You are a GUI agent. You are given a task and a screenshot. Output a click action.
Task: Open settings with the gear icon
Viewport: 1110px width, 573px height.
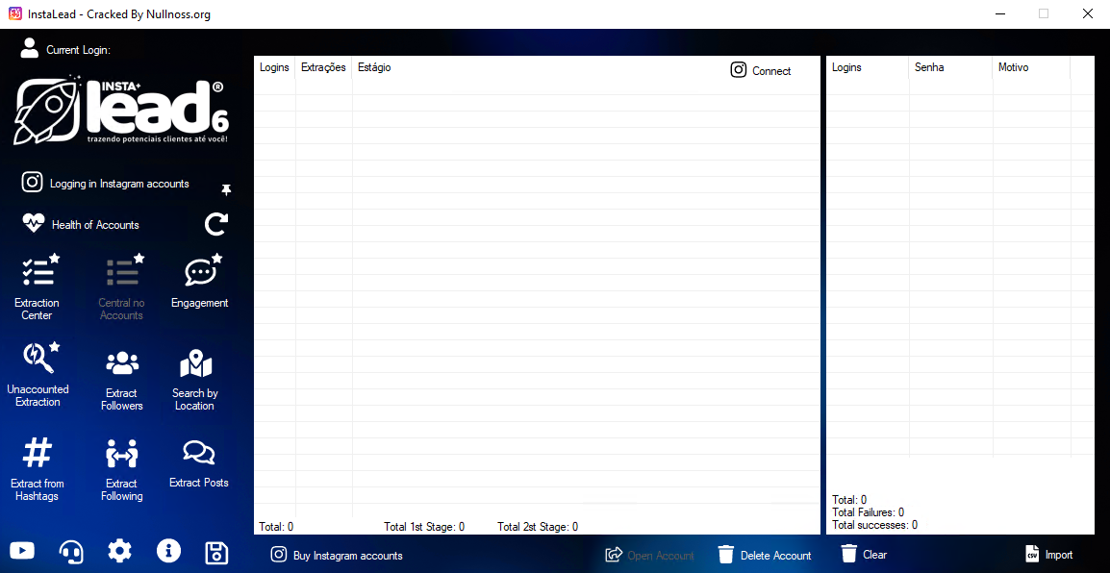pos(119,550)
